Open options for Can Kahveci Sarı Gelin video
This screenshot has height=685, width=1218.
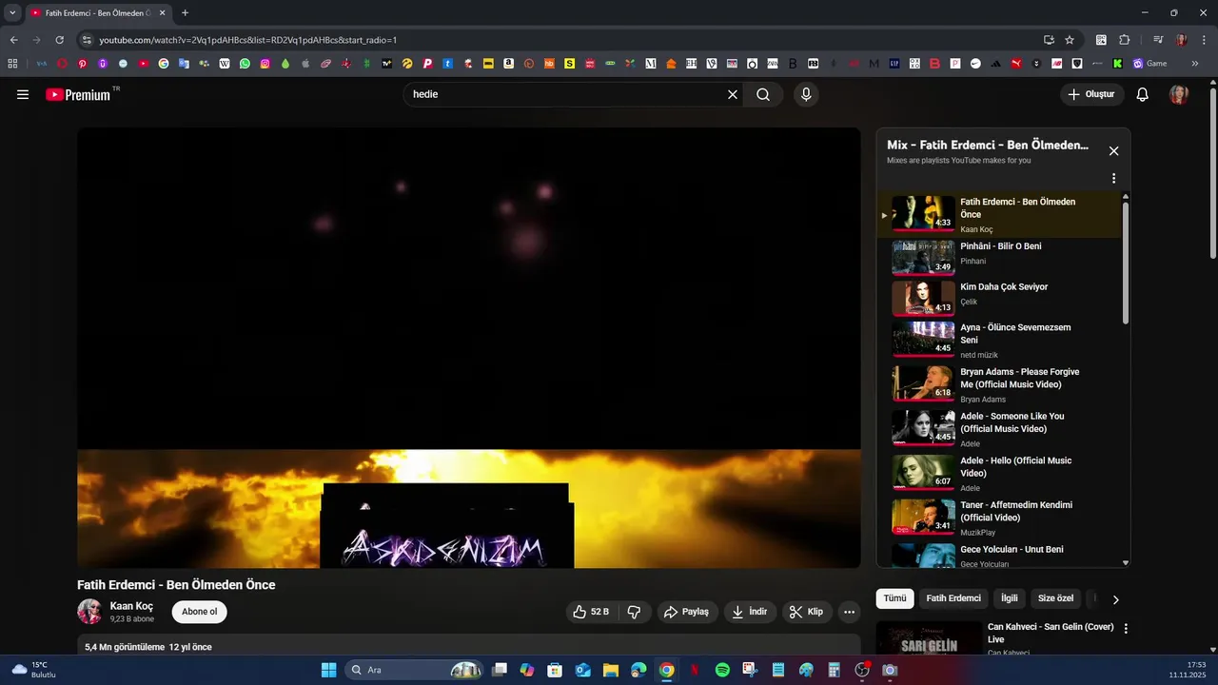(x=1126, y=629)
